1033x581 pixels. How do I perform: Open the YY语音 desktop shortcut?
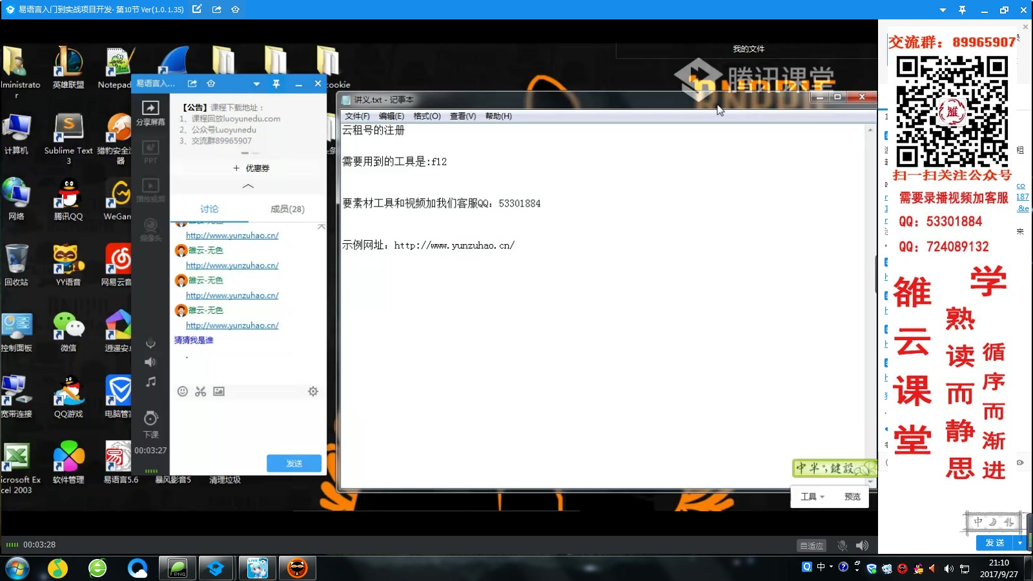coord(68,265)
